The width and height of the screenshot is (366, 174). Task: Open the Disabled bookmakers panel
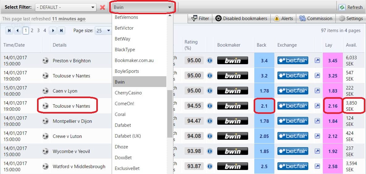[x=241, y=19]
